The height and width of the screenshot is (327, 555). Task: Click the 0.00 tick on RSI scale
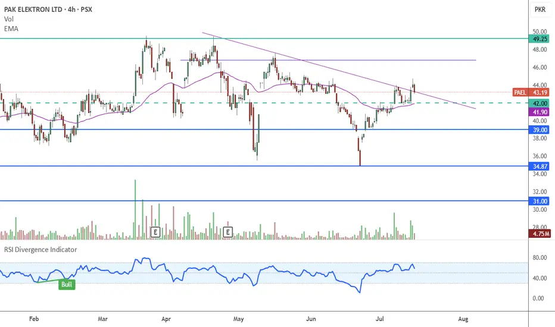tap(538, 298)
